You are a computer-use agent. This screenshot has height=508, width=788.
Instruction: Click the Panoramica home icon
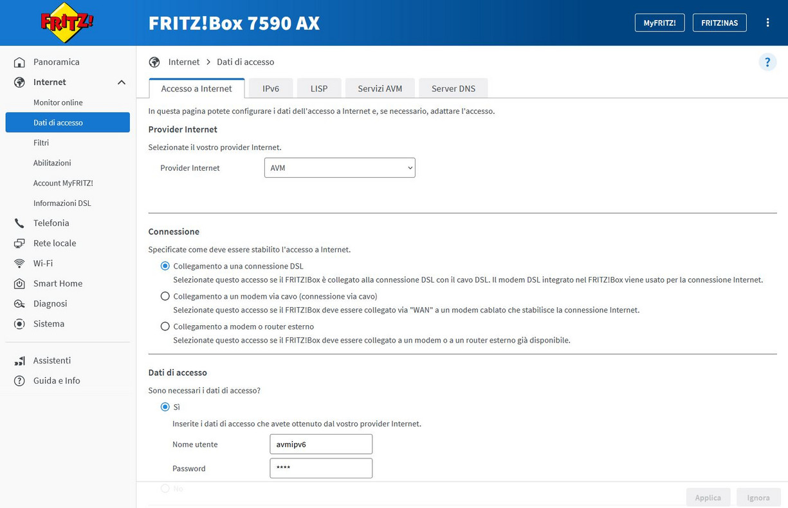click(20, 62)
